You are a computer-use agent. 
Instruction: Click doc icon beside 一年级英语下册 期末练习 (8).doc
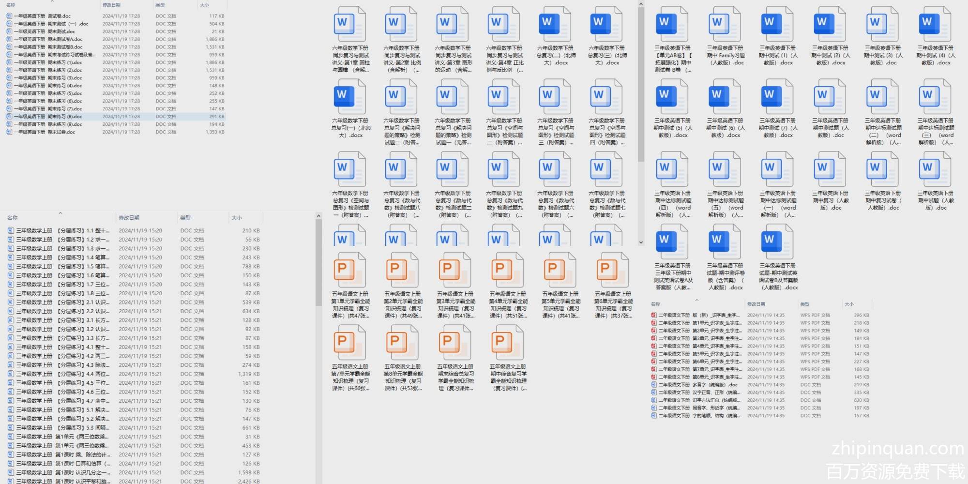point(9,117)
